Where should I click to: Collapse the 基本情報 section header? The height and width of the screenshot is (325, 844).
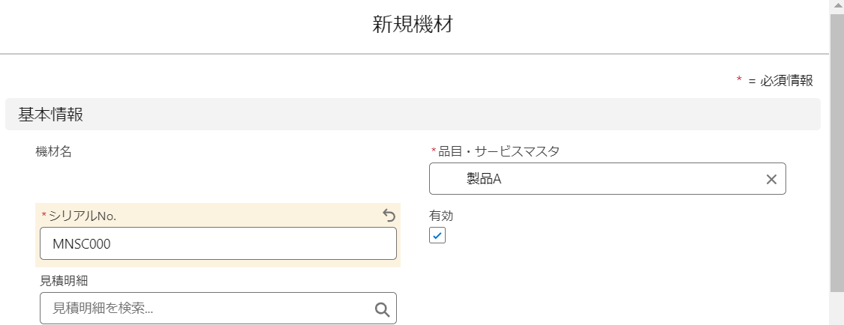coord(51,115)
